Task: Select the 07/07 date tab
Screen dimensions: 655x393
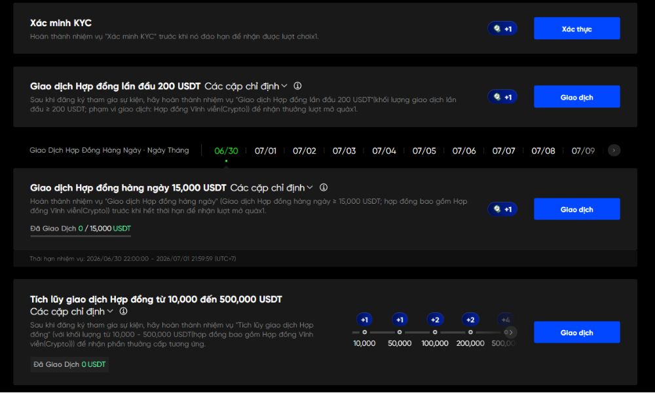Action: 503,151
